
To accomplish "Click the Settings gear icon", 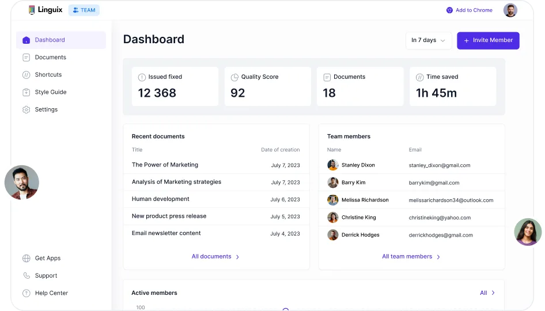I will click(26, 109).
